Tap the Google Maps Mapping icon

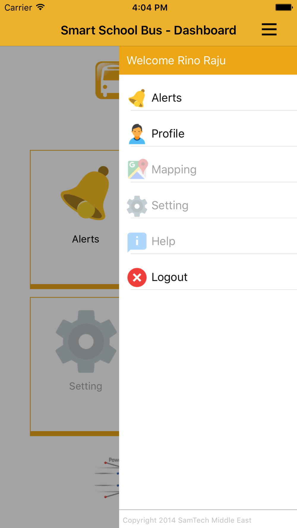click(x=138, y=169)
